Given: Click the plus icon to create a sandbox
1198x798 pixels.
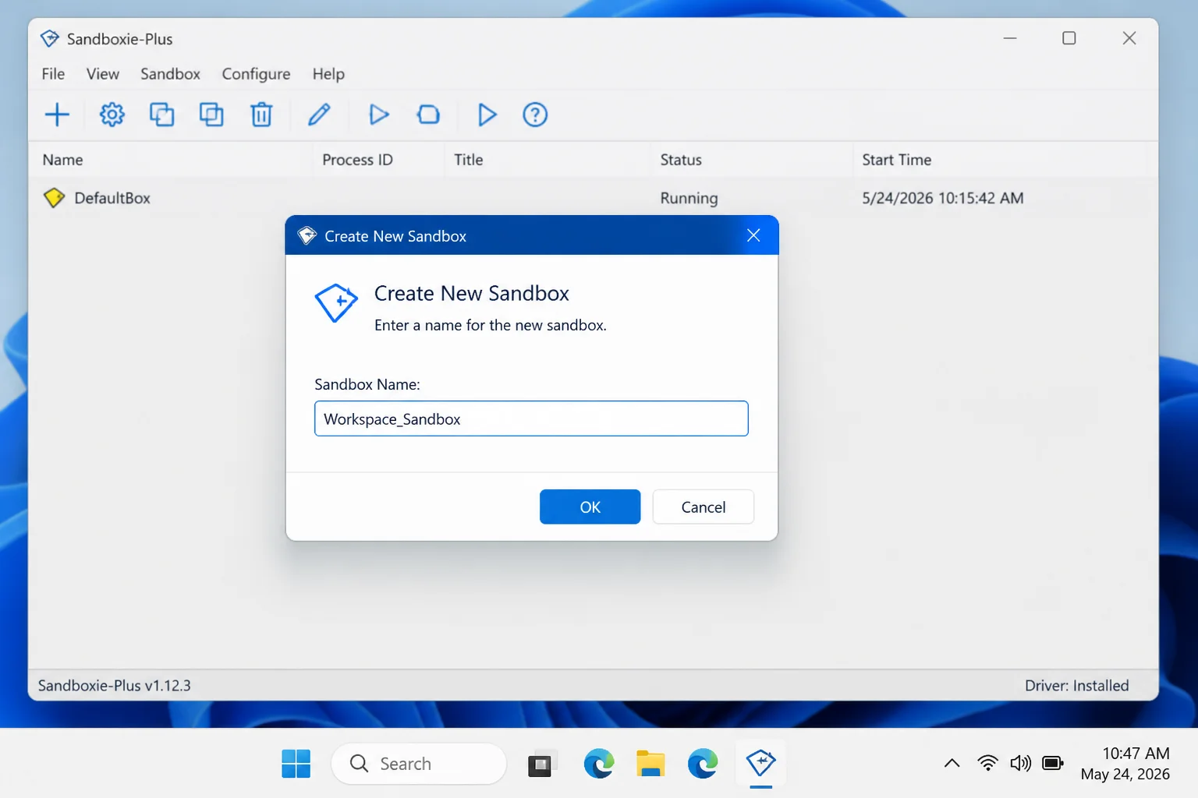Looking at the screenshot, I should coord(57,115).
